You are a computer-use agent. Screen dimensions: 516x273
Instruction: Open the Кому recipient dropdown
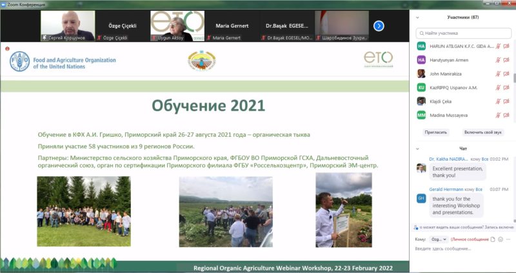click(439, 239)
